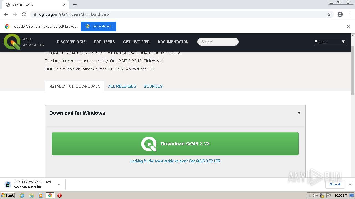The image size is (355, 199).
Task: Click the Download QGIS 3.28 button
Action: [x=175, y=144]
